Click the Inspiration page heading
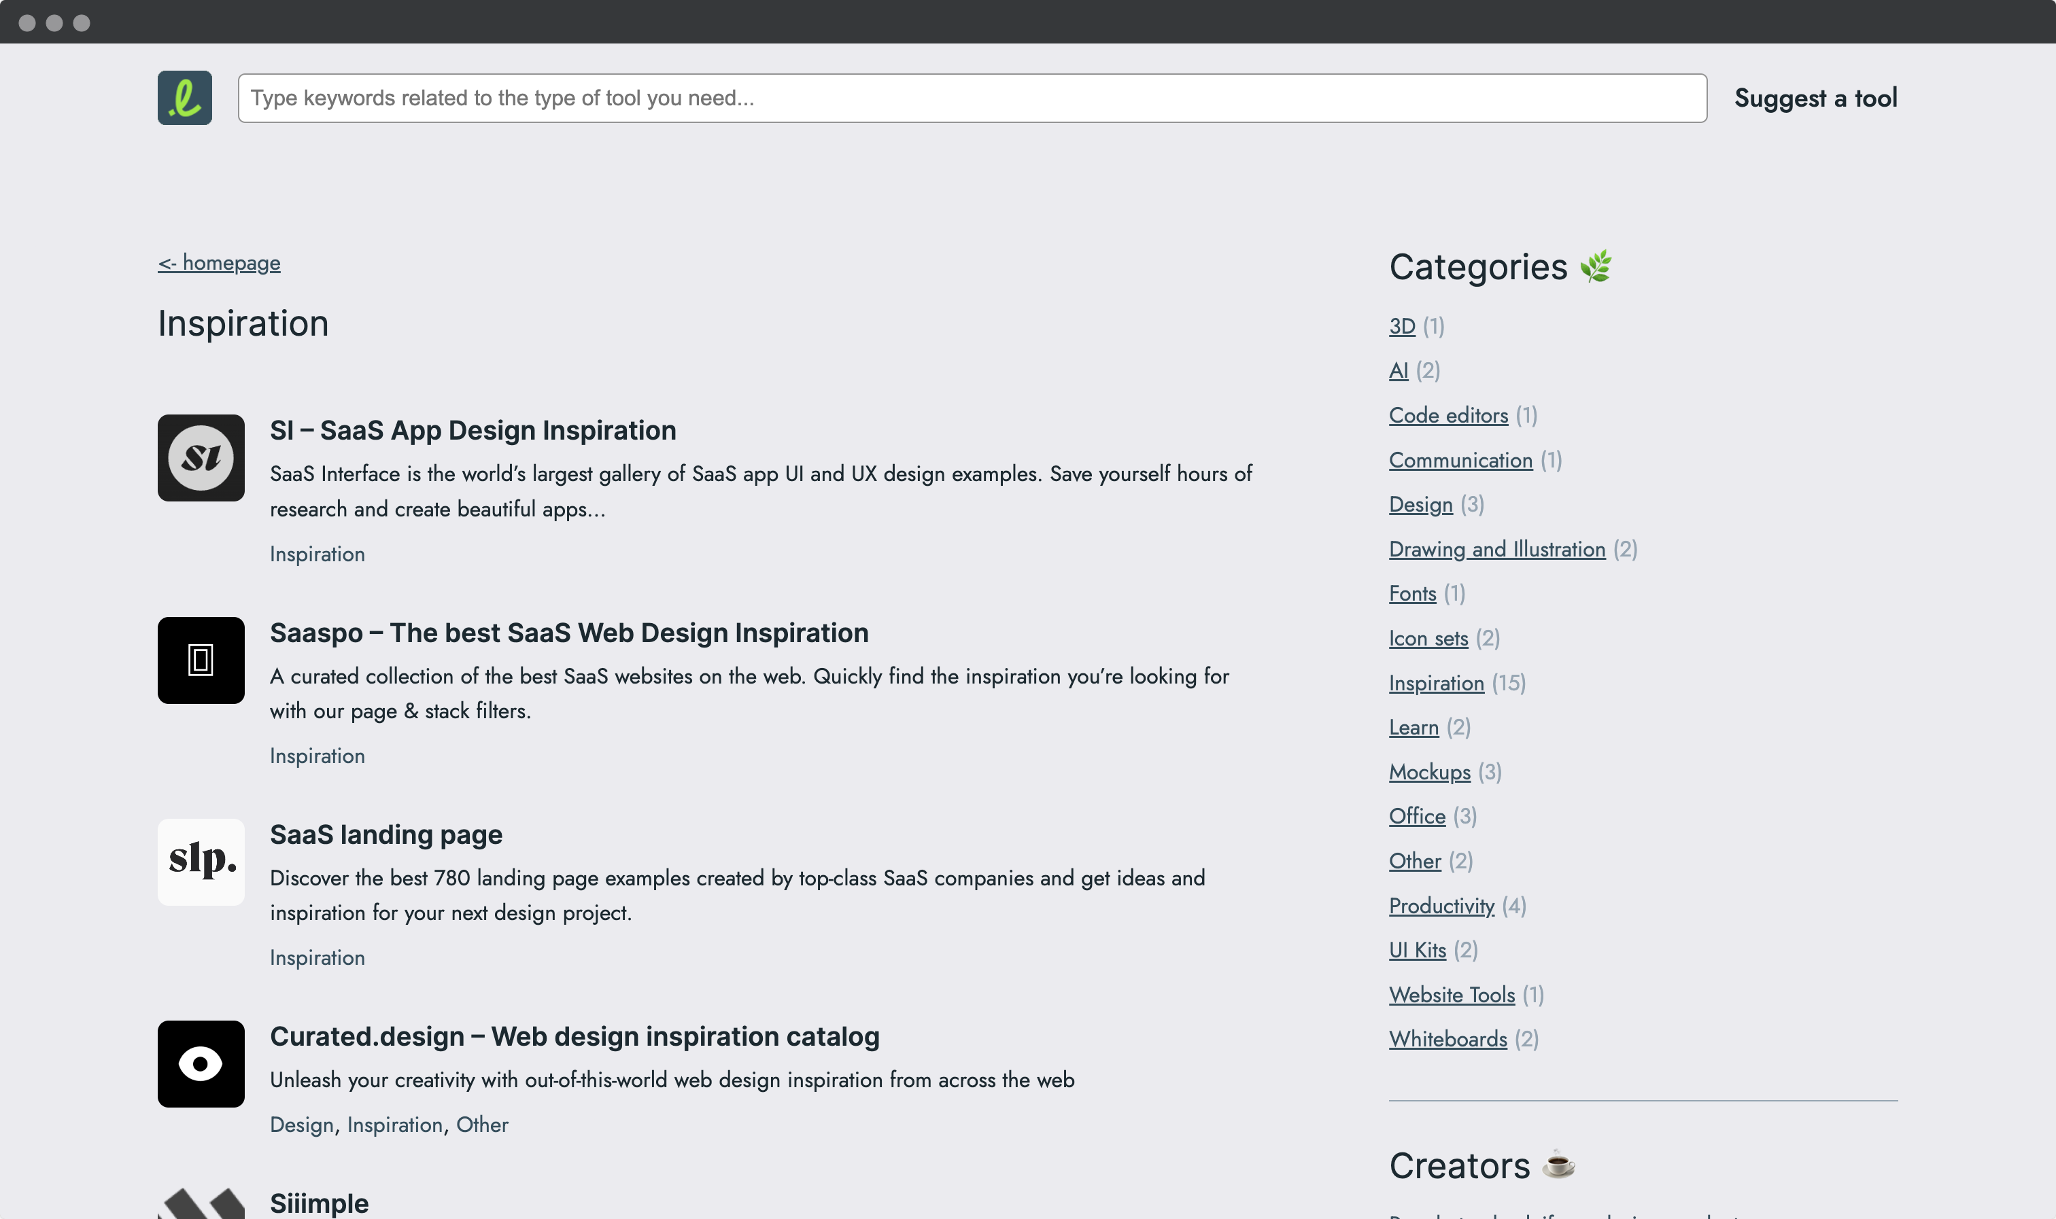2056x1219 pixels. [x=243, y=323]
